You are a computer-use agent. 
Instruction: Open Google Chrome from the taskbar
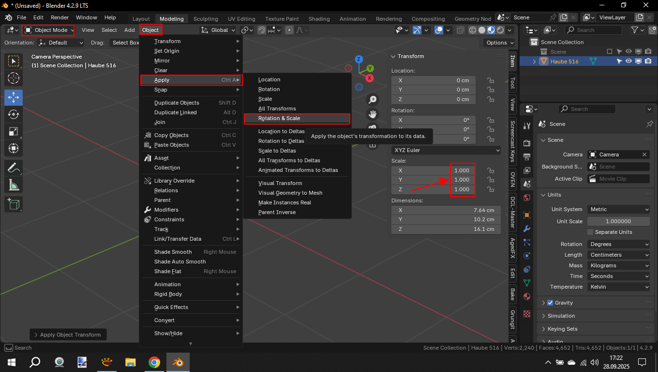(x=154, y=362)
